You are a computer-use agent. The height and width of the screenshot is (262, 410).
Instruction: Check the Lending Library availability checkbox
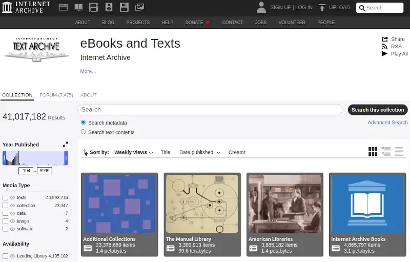(x=5, y=256)
